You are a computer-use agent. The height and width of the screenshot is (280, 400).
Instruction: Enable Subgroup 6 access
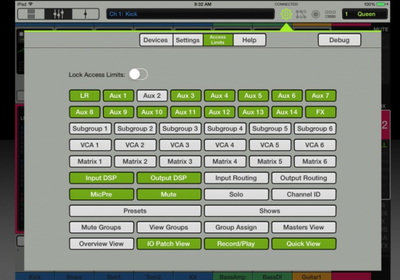pyautogui.click(x=315, y=129)
